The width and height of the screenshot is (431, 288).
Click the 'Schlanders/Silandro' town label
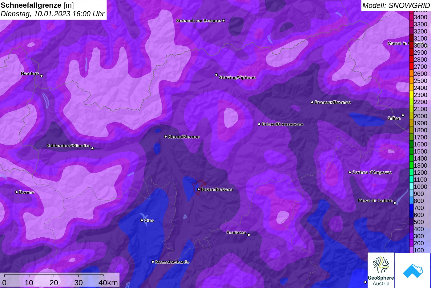click(68, 146)
